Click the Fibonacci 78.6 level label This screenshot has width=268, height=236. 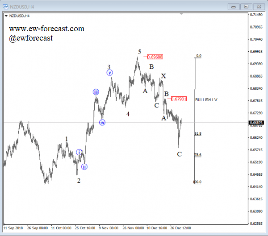[x=198, y=155]
